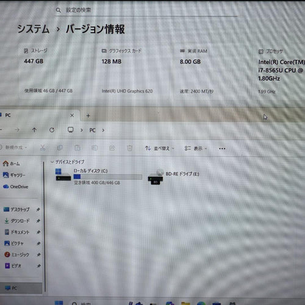Click 空き領域 400 GB/446 GB text
This screenshot has width=305, height=305.
97,182
